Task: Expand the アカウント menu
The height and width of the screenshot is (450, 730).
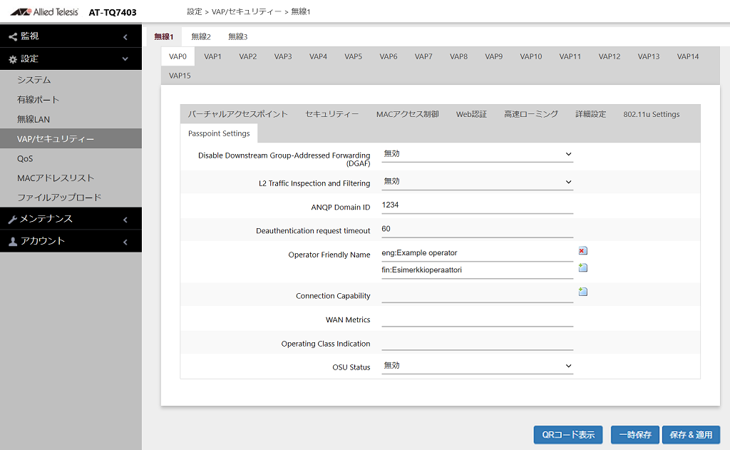Action: (71, 241)
